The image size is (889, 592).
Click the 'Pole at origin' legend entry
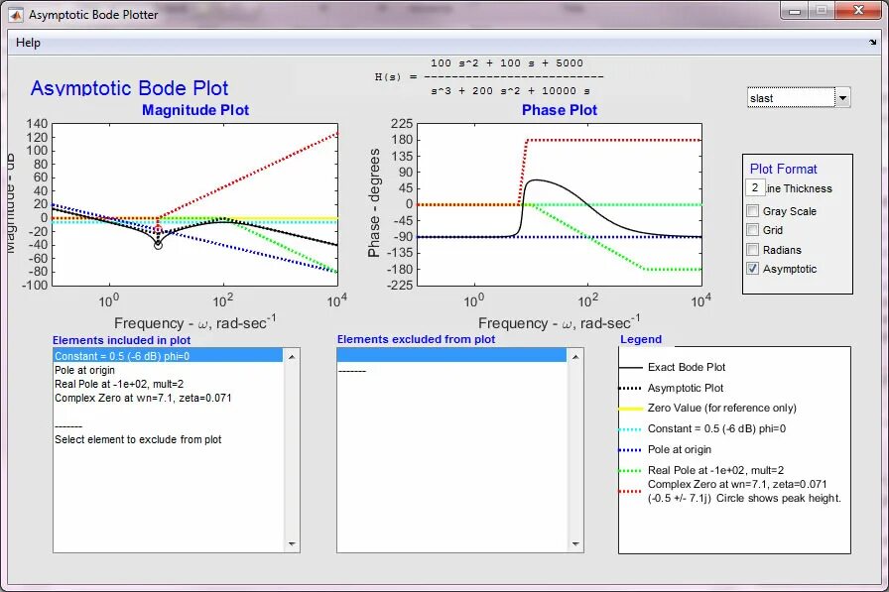click(680, 449)
